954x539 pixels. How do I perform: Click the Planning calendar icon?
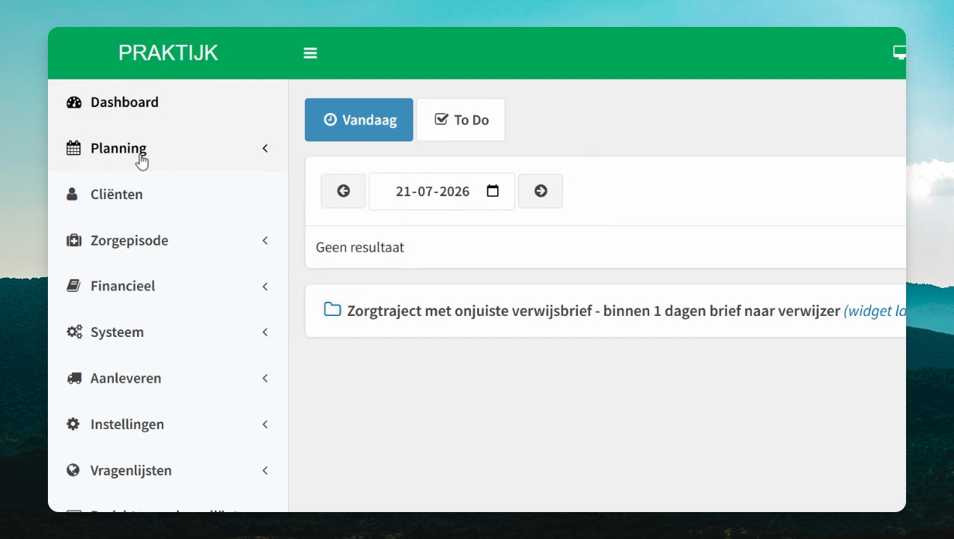pyautogui.click(x=73, y=148)
